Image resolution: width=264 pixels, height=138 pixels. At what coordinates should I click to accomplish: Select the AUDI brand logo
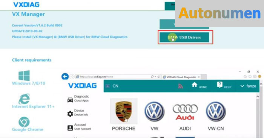185,112
